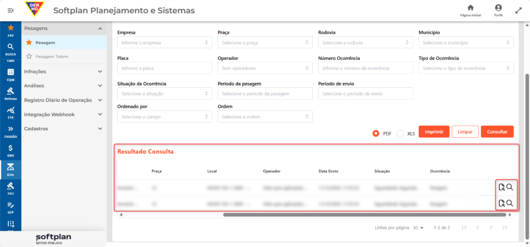Select the Pesagem menu item
Screen dimensions: 530x247
(x=64, y=42)
